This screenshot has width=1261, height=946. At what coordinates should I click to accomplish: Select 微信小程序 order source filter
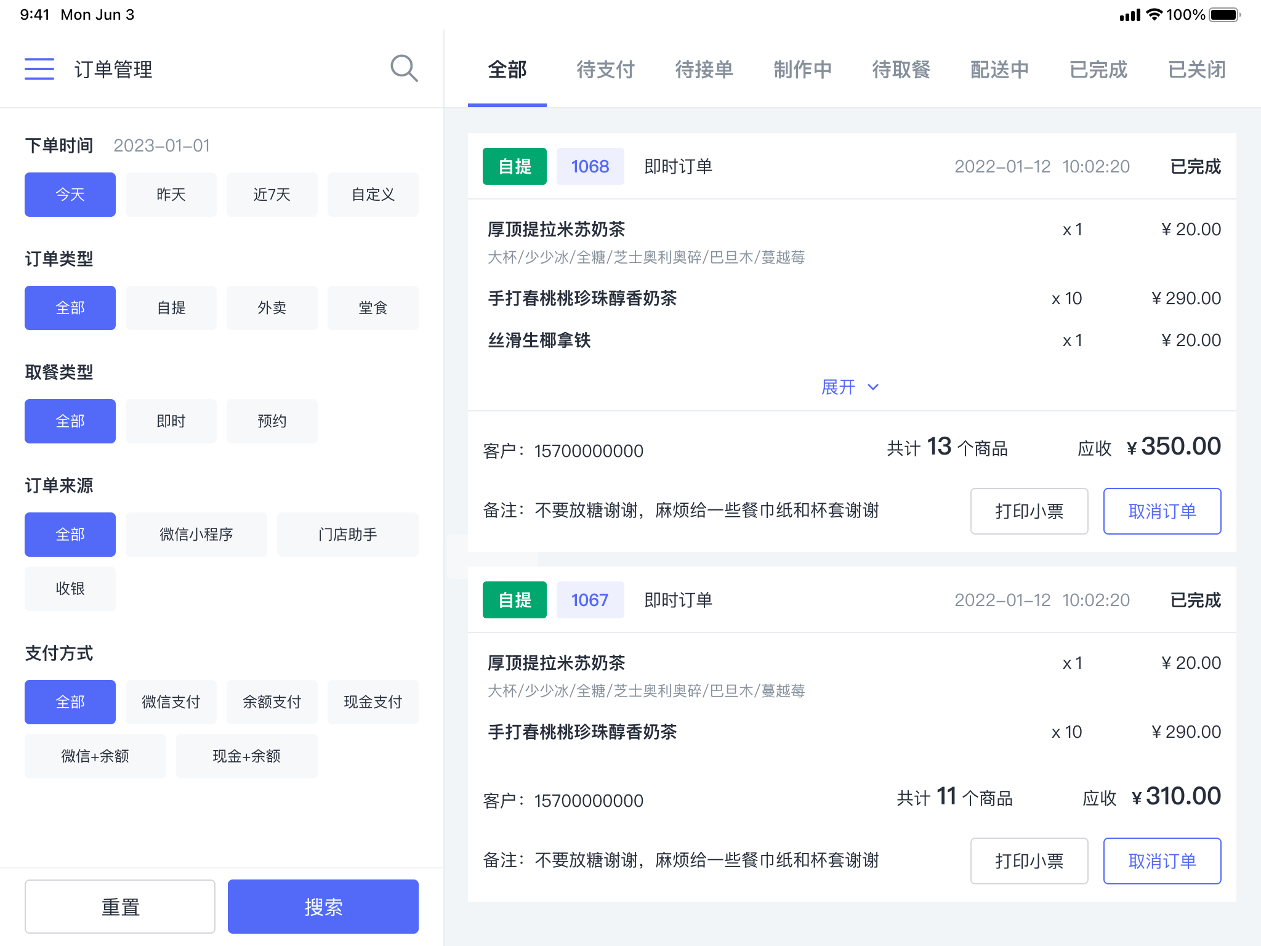click(x=196, y=535)
